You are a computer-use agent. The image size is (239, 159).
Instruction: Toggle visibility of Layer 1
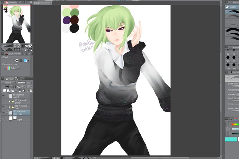pos(3,96)
